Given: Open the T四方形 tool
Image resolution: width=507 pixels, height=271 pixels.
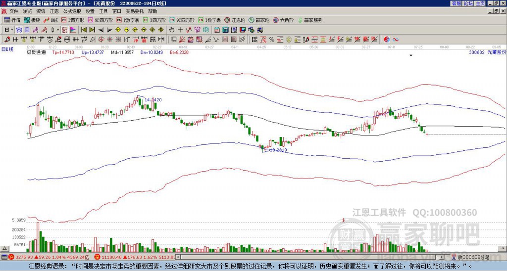Looking at the screenshot, I should (154, 20).
